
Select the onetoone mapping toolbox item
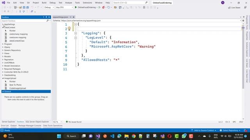(18, 37)
